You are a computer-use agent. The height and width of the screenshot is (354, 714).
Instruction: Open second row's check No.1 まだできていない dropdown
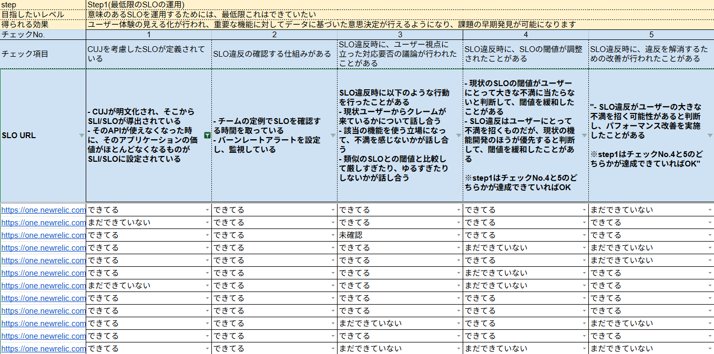pyautogui.click(x=207, y=223)
